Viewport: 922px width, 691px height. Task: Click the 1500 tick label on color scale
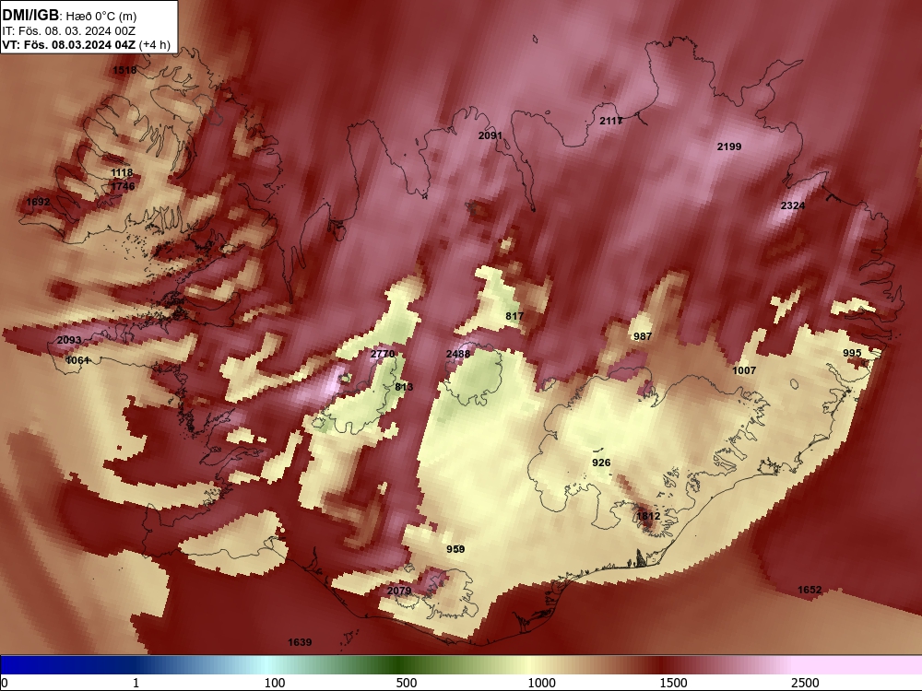(673, 683)
